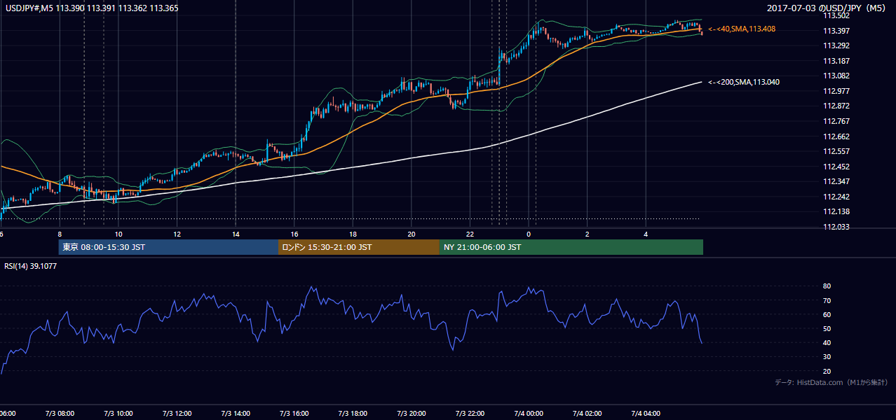
Task: Click hour label 0 under the price chart
Action: tap(529, 234)
